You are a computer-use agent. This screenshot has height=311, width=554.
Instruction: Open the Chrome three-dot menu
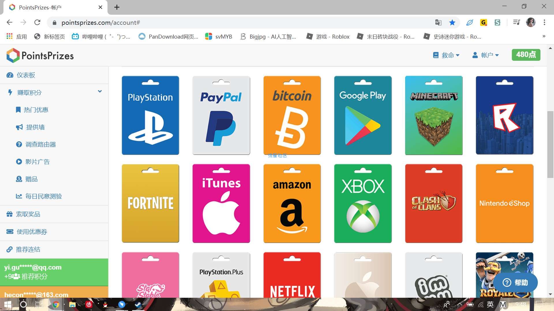(544, 22)
